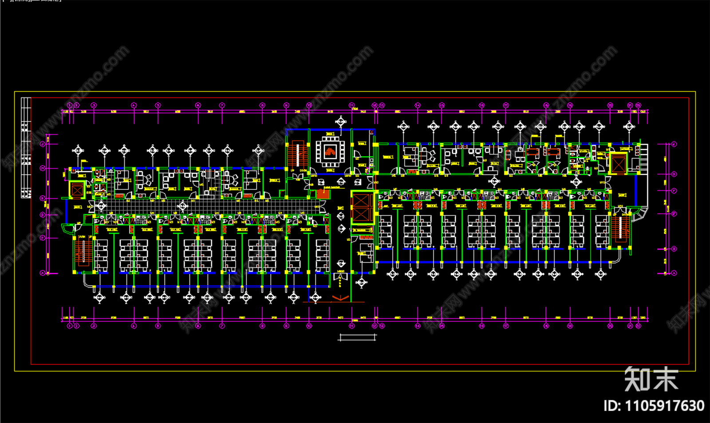710x423 pixels.
Task: Select the scale bar below the floor plan
Action: pos(357,337)
